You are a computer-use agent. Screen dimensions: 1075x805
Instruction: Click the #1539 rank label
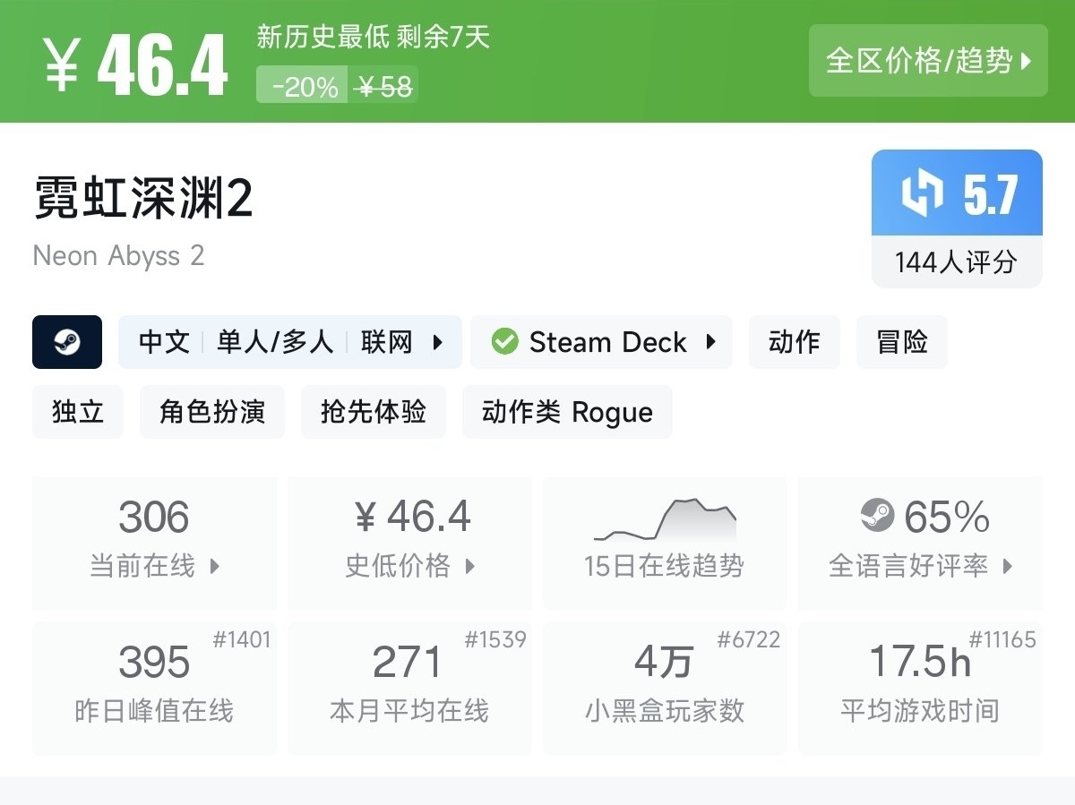tap(495, 639)
